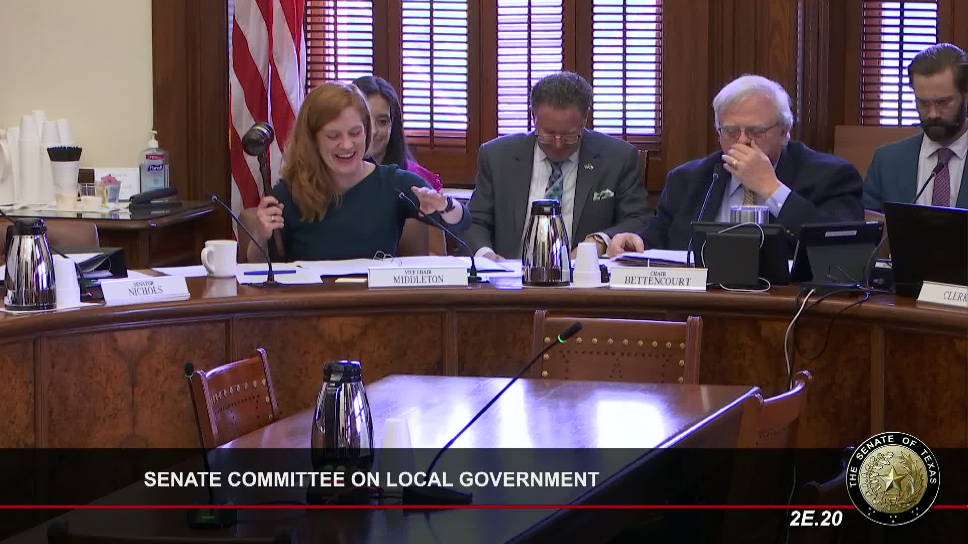Screen dimensions: 968x544
Task: Click the Senate Committee on Local Government caption
Action: (x=371, y=479)
